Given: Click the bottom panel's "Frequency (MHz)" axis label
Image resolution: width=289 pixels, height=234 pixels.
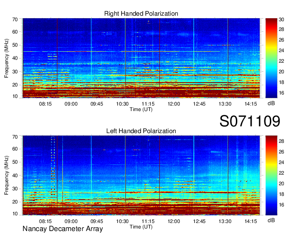Looking at the screenshot, I should (x=6, y=175).
